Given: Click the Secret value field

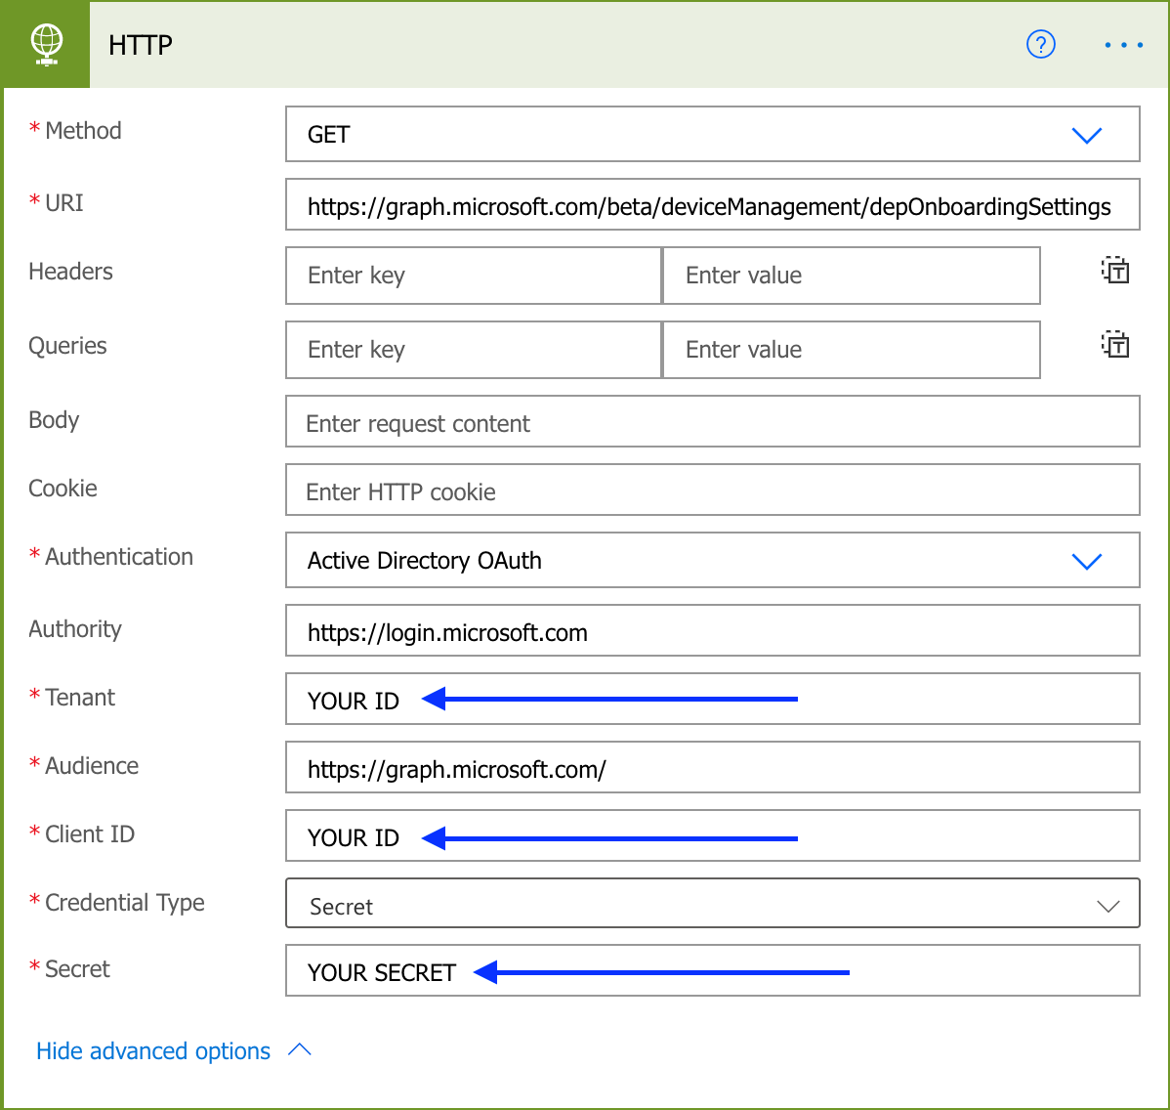Looking at the screenshot, I should (x=986, y=971).
